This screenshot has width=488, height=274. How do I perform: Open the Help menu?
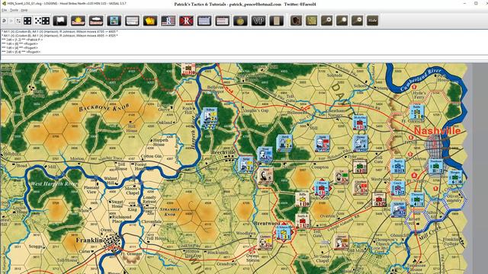(24, 10)
